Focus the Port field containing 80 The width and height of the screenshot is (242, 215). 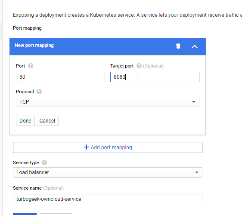[x=60, y=77]
